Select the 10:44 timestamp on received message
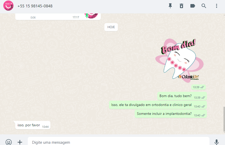This screenshot has height=145, width=225. [x=45, y=127]
